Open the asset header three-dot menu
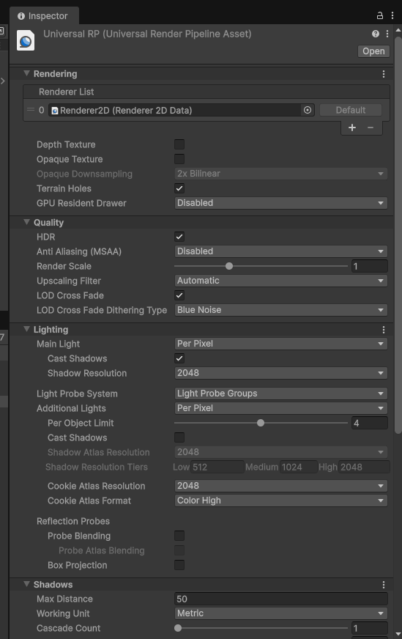402x639 pixels. pyautogui.click(x=387, y=34)
